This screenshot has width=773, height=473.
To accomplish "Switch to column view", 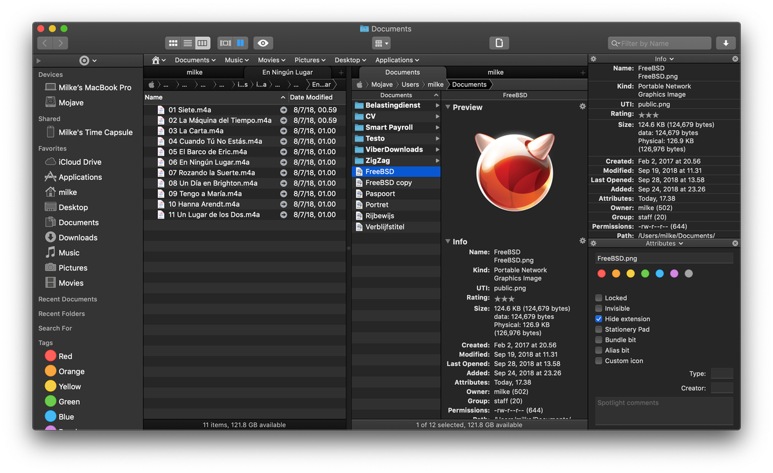I will coord(202,43).
